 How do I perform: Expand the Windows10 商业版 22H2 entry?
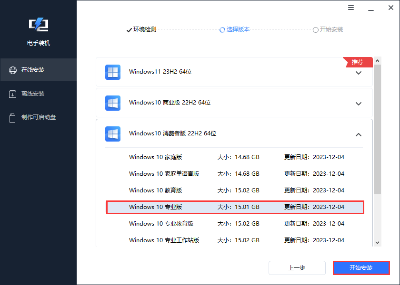(359, 103)
